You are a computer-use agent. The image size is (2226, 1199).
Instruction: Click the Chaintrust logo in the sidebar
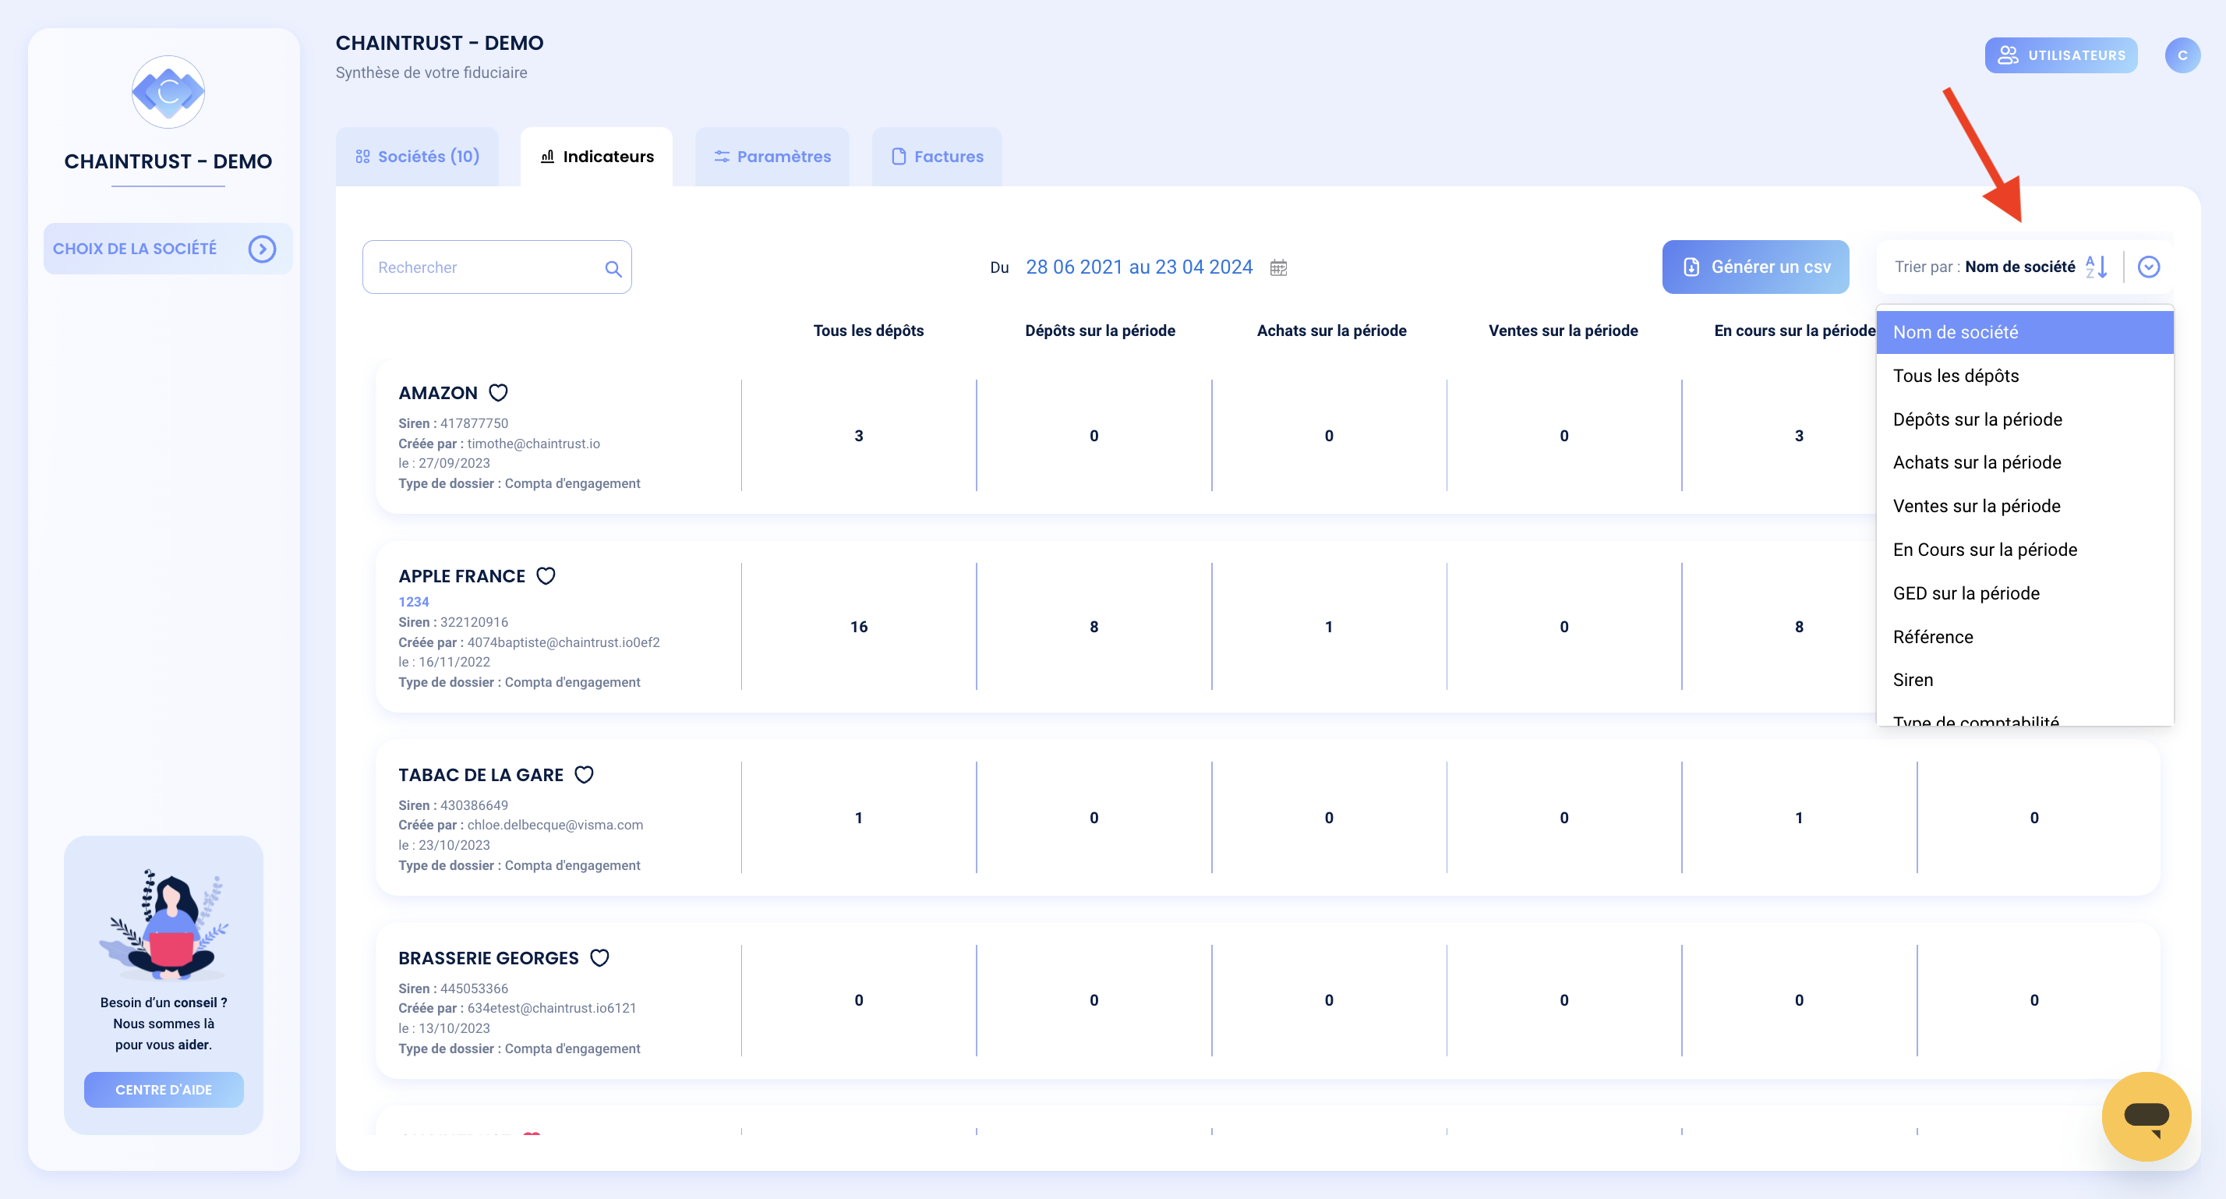click(168, 92)
